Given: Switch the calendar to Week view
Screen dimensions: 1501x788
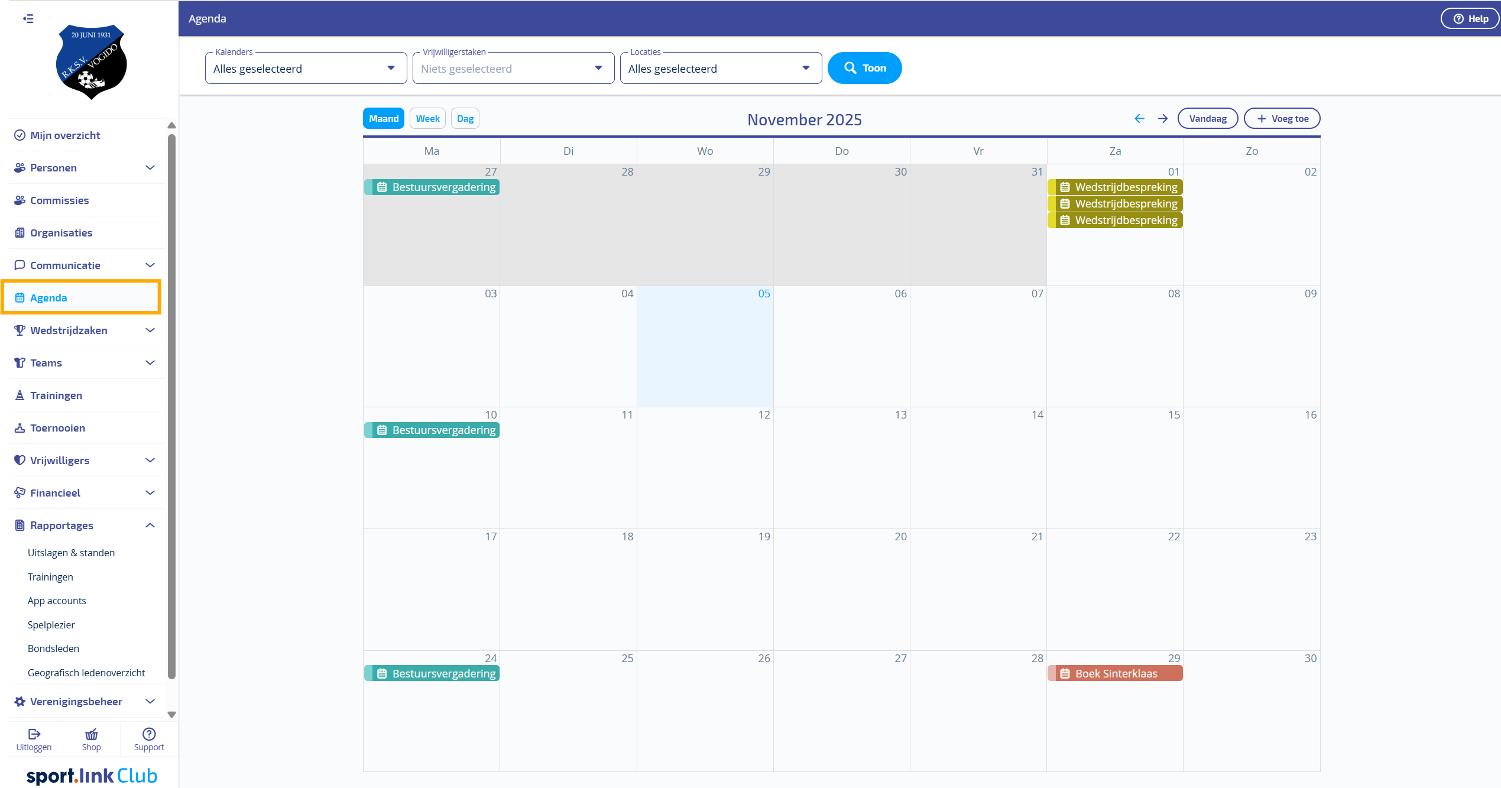Looking at the screenshot, I should coord(427,119).
